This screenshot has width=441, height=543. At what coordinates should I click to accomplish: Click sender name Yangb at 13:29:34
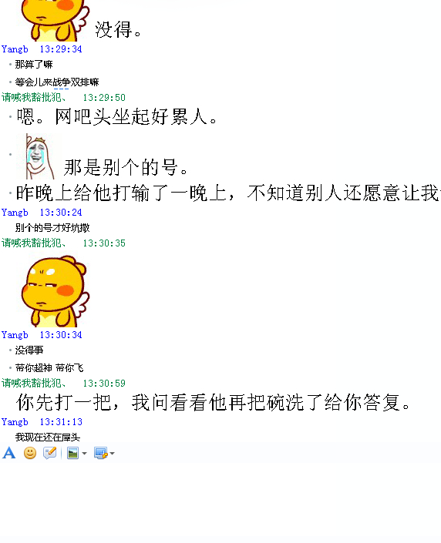tap(15, 49)
